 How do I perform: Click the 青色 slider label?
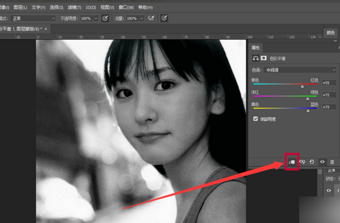point(255,80)
